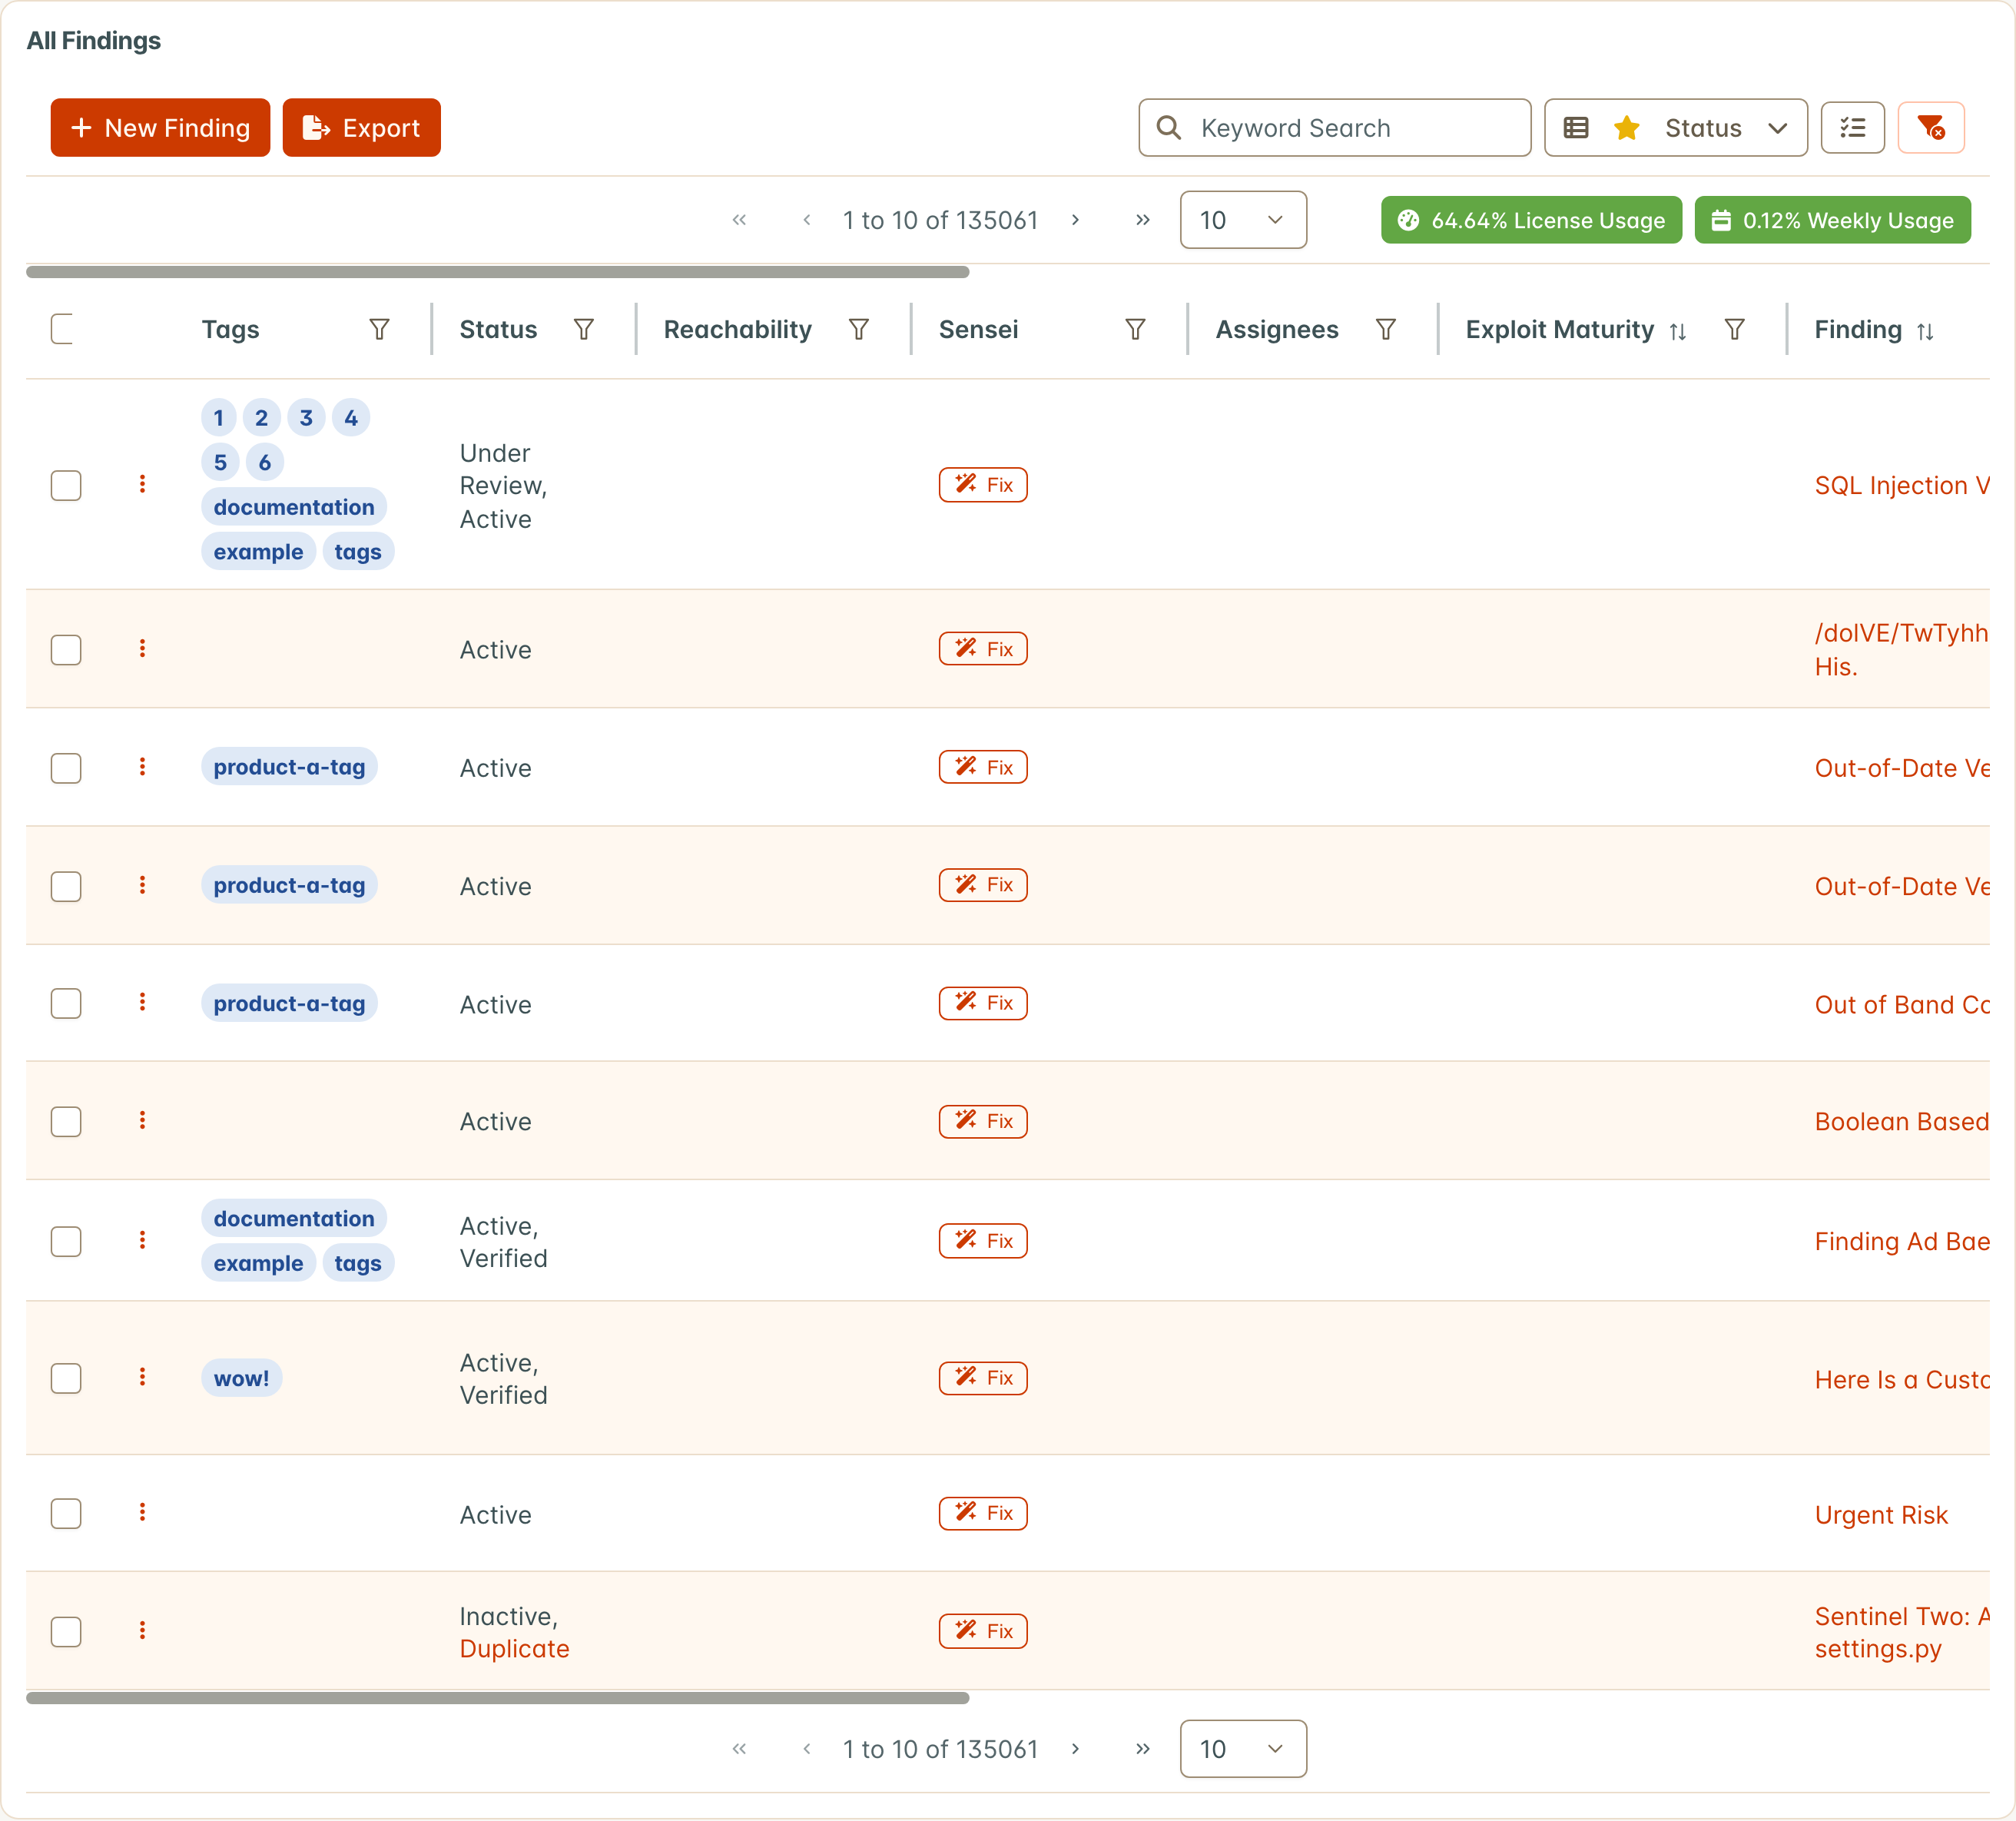The width and height of the screenshot is (2016, 1821).
Task: Select the Urgent Risk row checkbox
Action: [66, 1513]
